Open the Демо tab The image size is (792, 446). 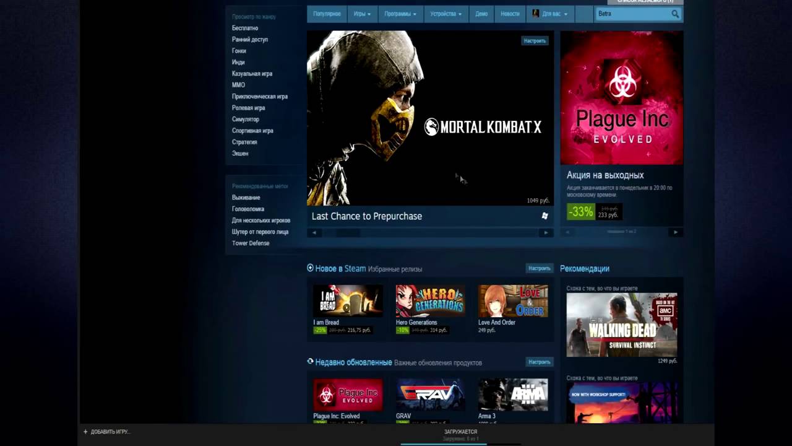[481, 14]
